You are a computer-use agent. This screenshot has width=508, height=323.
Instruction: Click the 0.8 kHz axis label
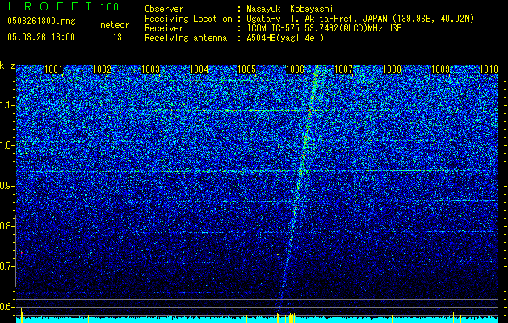pos(7,226)
